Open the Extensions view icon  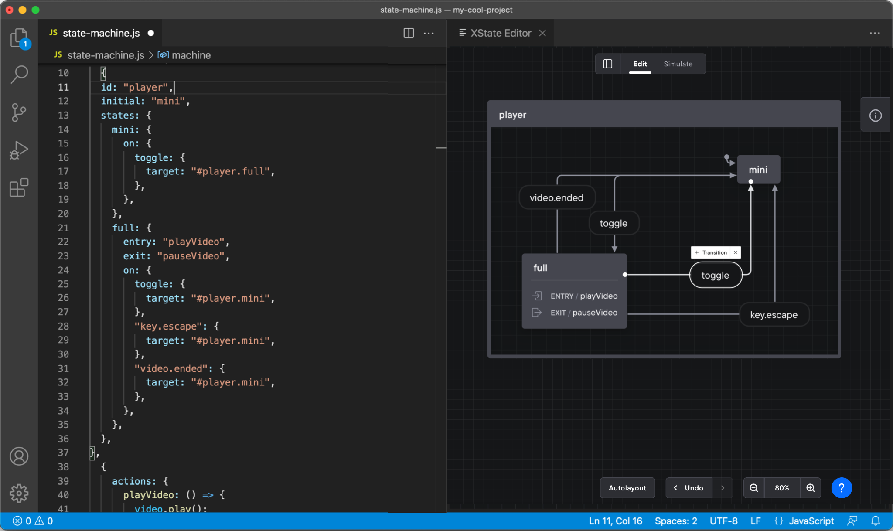(x=19, y=188)
